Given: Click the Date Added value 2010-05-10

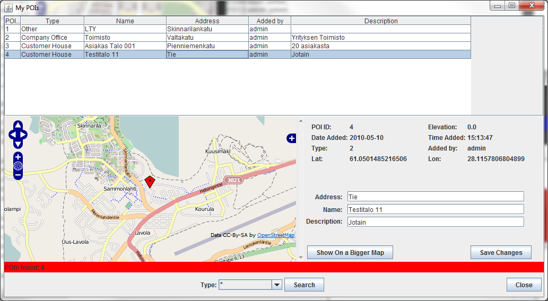Looking at the screenshot, I should [367, 138].
